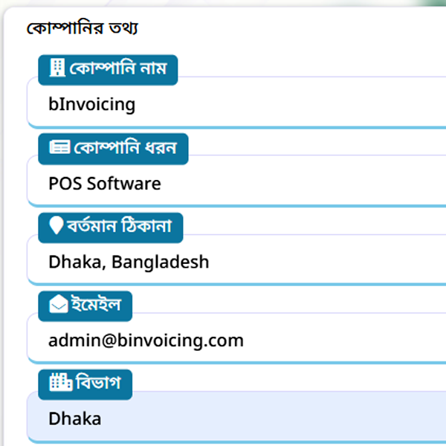The width and height of the screenshot is (446, 446).
Task: Click on the 'admin@binvoicing.com' text value
Action: coord(146,340)
